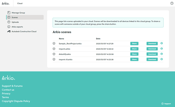Viewport: 175px width, 107px height.
Task: Click the Arkio scenes heading
Action: click(x=62, y=32)
